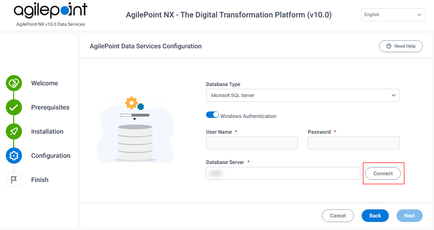The height and width of the screenshot is (230, 434).
Task: Open the Database Type dropdown
Action: (303, 95)
